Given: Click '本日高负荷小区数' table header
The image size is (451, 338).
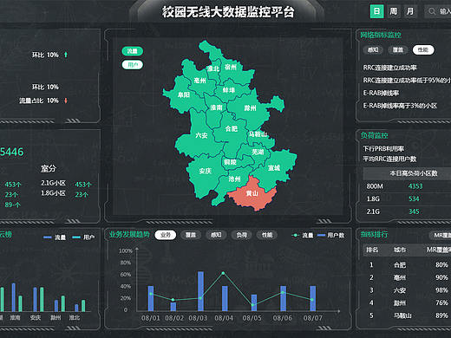Looking at the screenshot, I should (414, 173).
